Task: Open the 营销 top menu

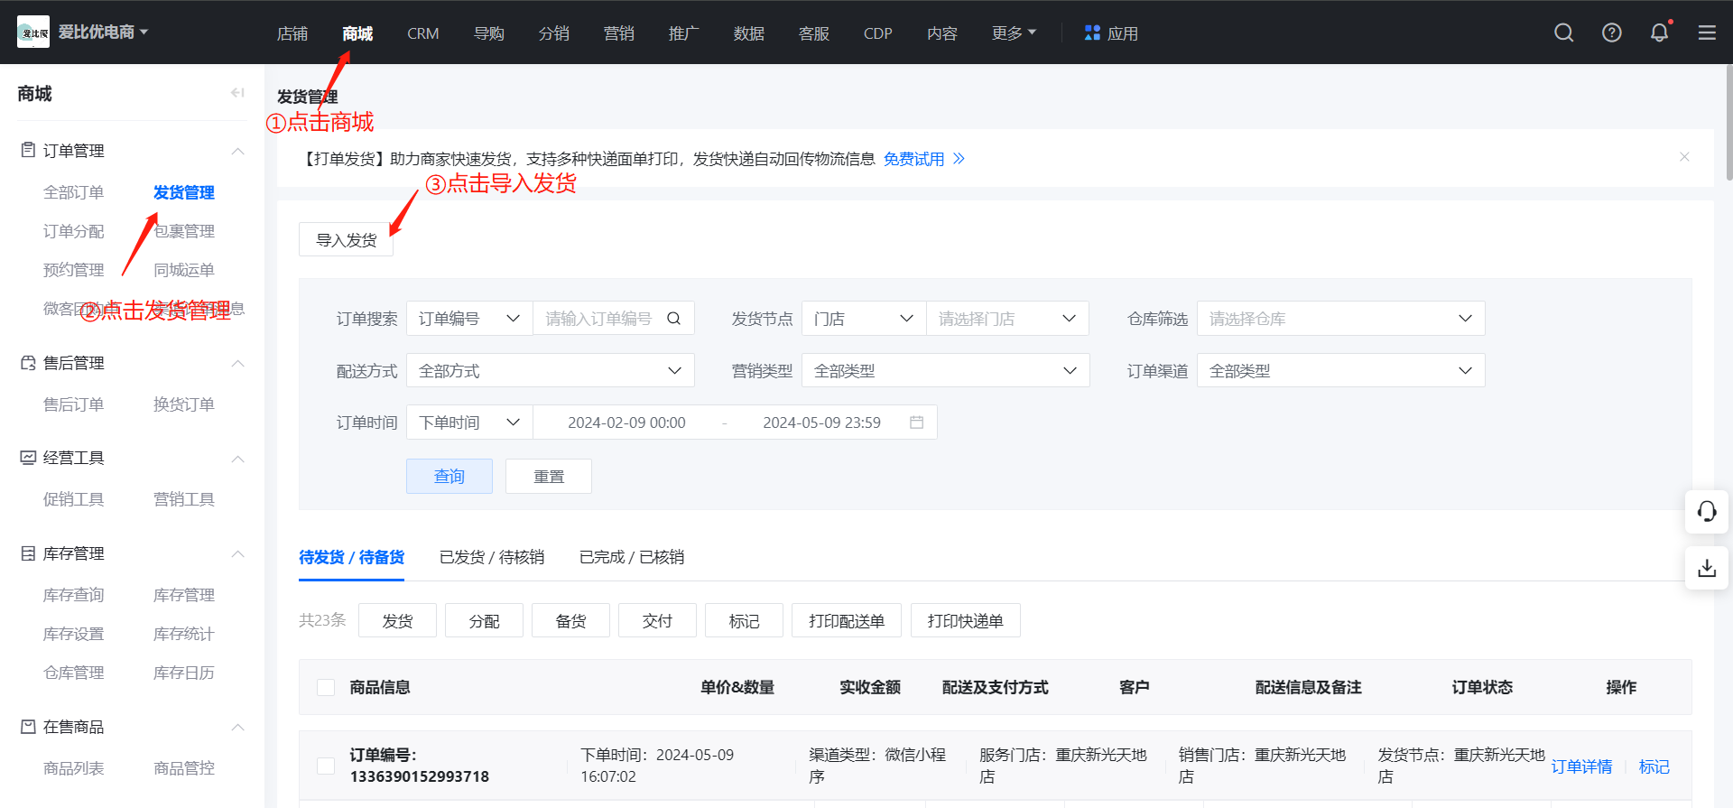Action: 618,33
